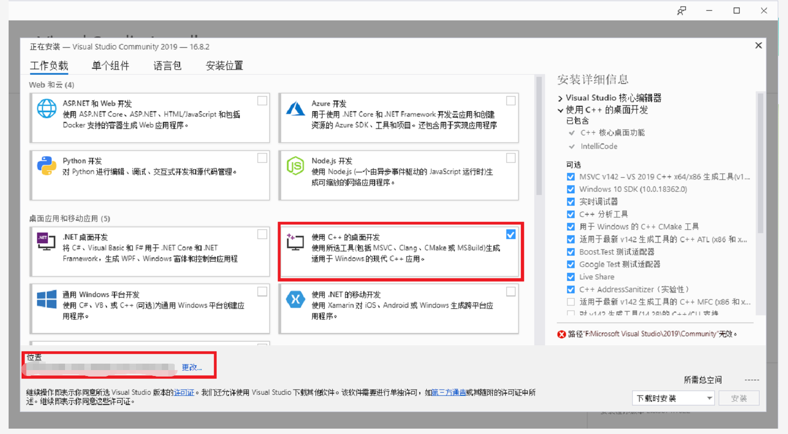Open the 下载时安装 dropdown
The image size is (788, 434).
pos(708,398)
